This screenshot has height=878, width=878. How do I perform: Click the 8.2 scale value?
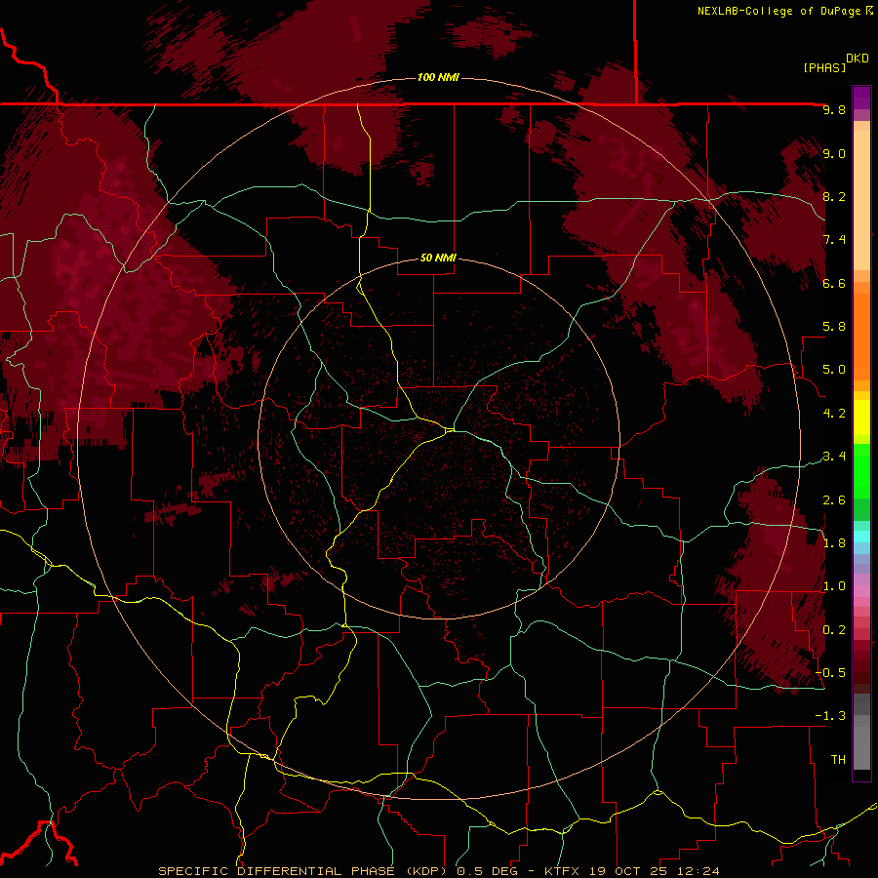[834, 196]
